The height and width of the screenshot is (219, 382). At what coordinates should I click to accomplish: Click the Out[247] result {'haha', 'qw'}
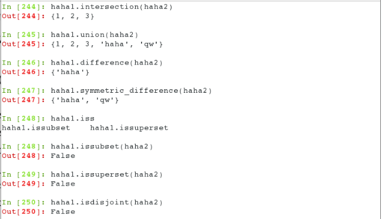click(85, 100)
